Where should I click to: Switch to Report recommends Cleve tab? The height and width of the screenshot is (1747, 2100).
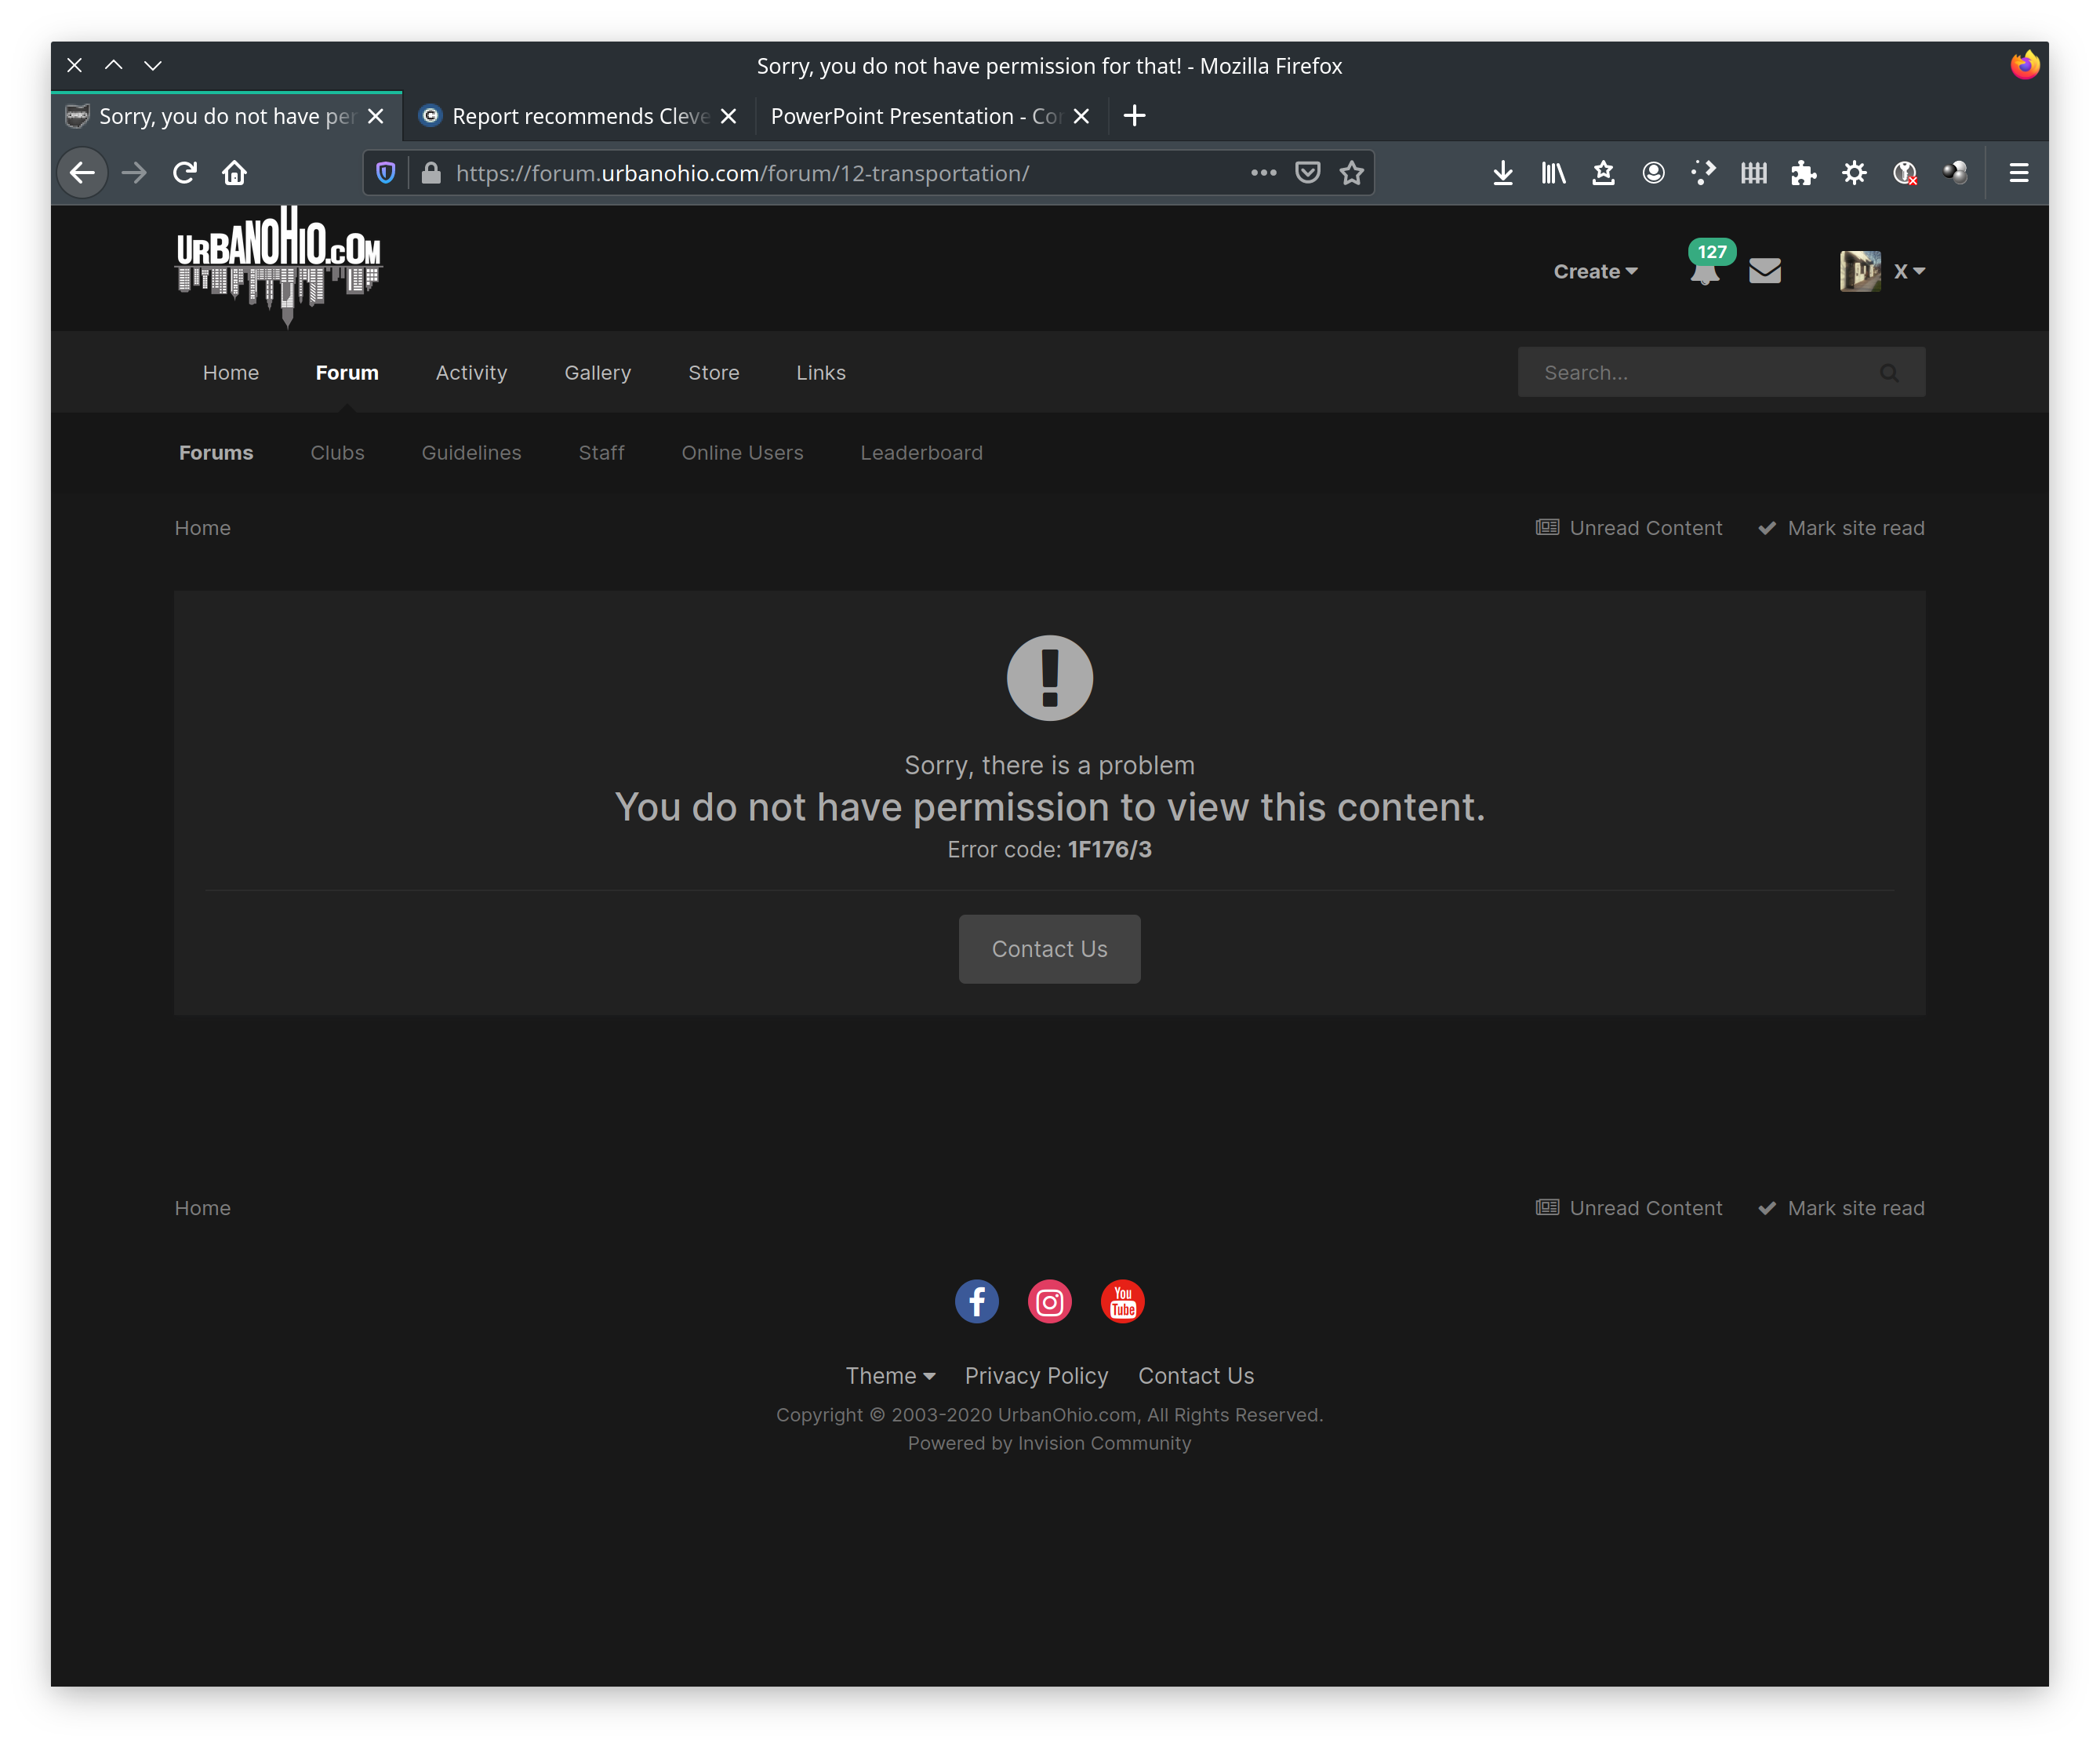(580, 116)
